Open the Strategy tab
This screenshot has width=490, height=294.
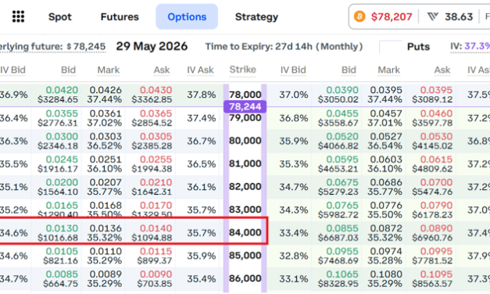pyautogui.click(x=256, y=16)
